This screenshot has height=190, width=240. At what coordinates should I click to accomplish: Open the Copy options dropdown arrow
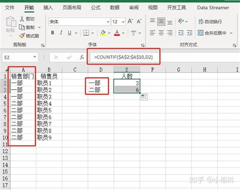tap(39, 27)
